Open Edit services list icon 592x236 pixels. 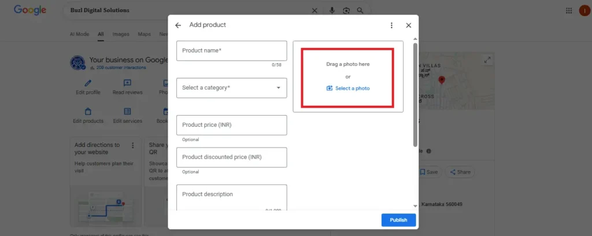(x=128, y=112)
